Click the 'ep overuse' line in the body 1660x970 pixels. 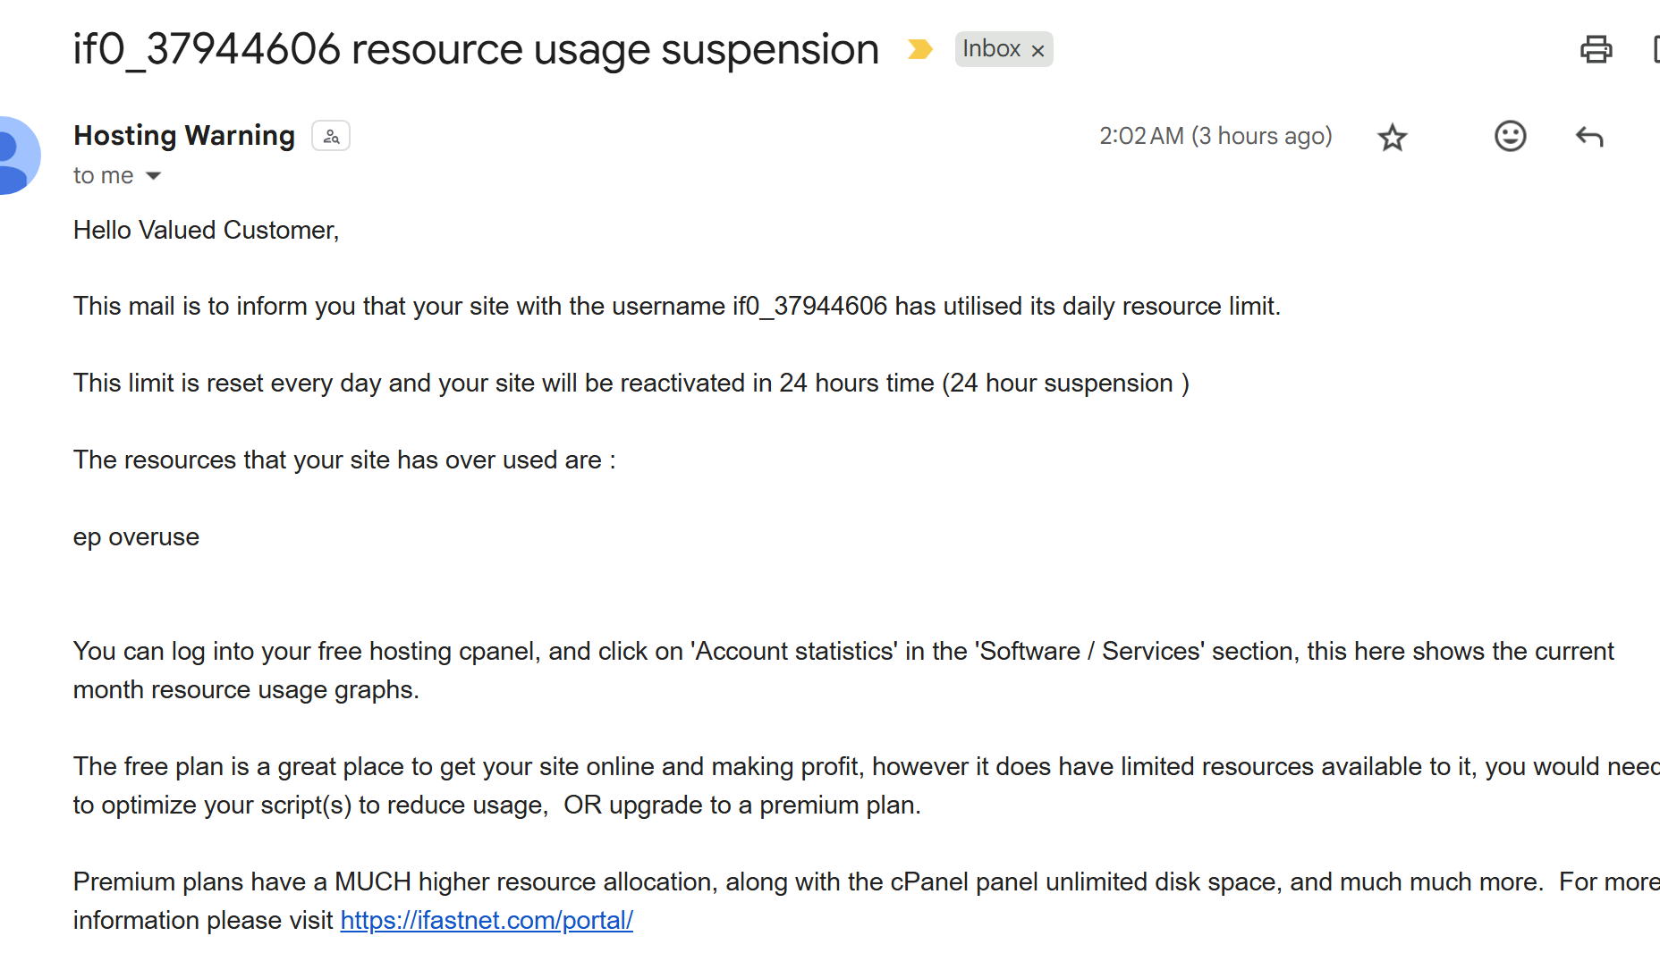[x=136, y=536]
